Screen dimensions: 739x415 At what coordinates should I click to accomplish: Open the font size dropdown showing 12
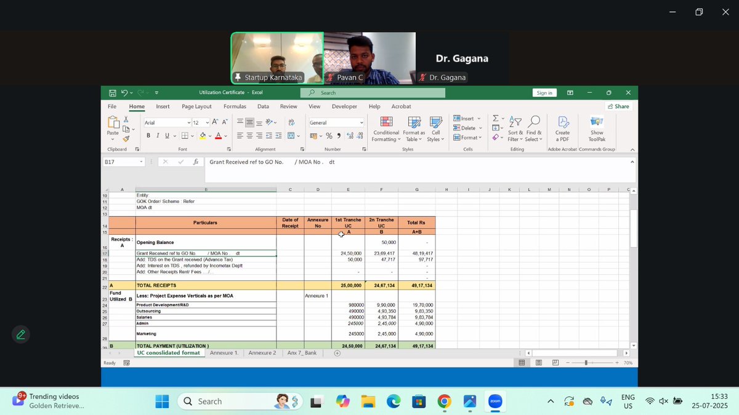208,122
